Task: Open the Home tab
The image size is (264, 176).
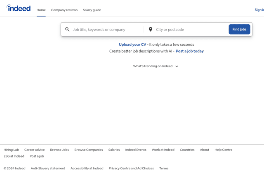Action: pyautogui.click(x=41, y=10)
